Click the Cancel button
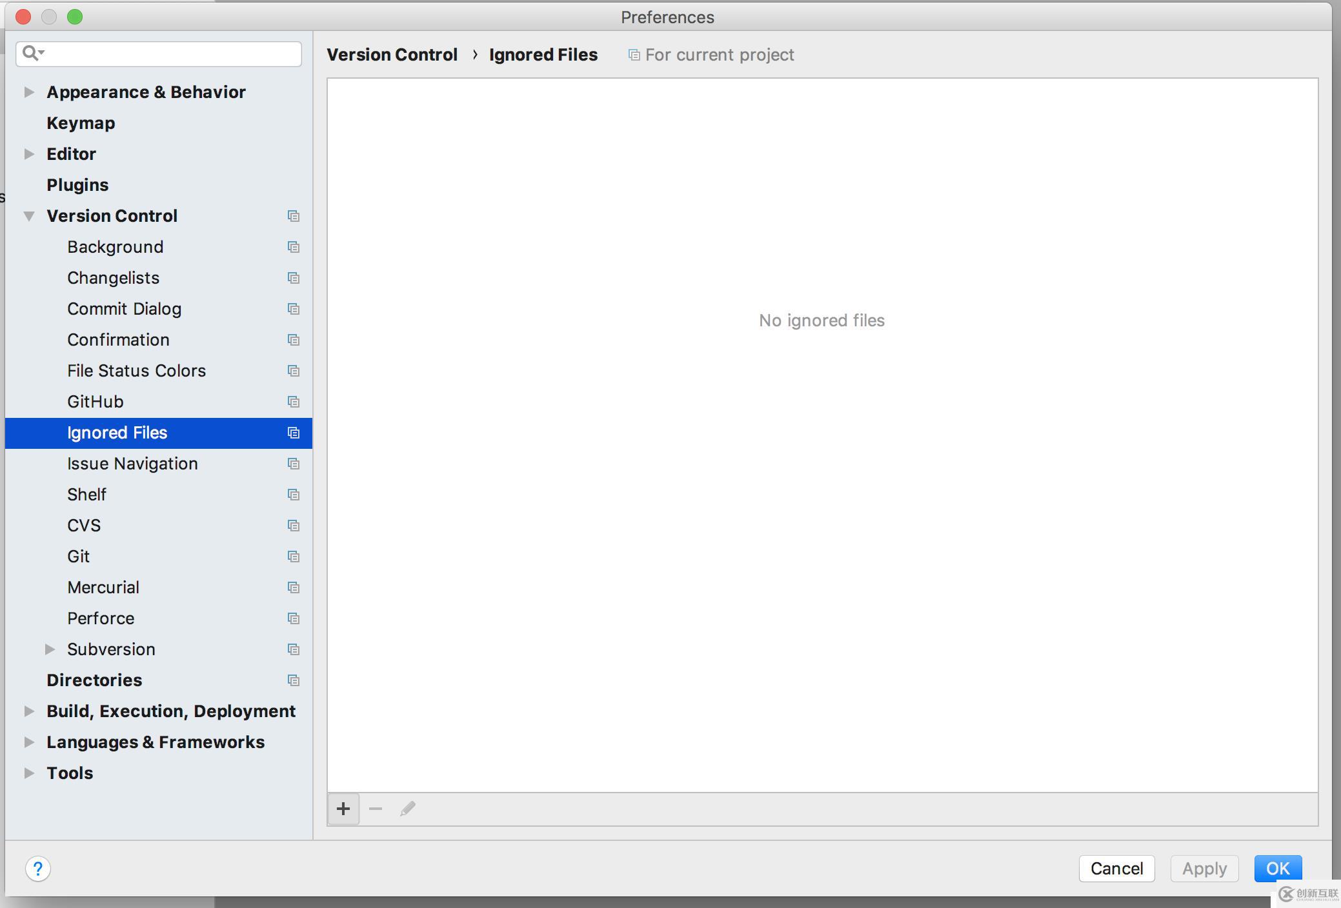The height and width of the screenshot is (908, 1341). click(1117, 869)
